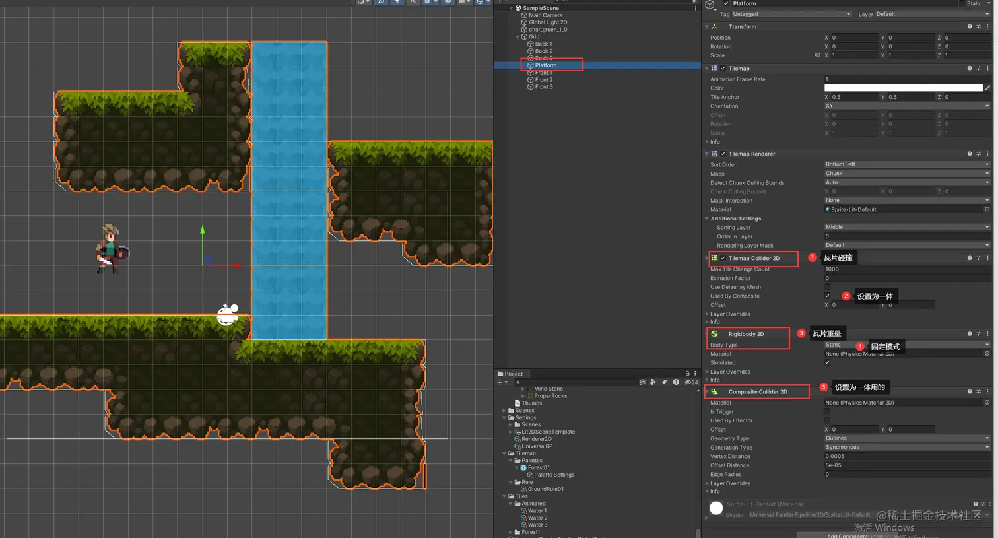Click Animation Frame Rate input field
The height and width of the screenshot is (538, 998).
[x=908, y=79]
